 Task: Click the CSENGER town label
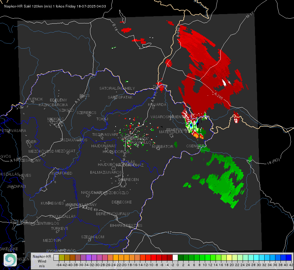[195, 146]
